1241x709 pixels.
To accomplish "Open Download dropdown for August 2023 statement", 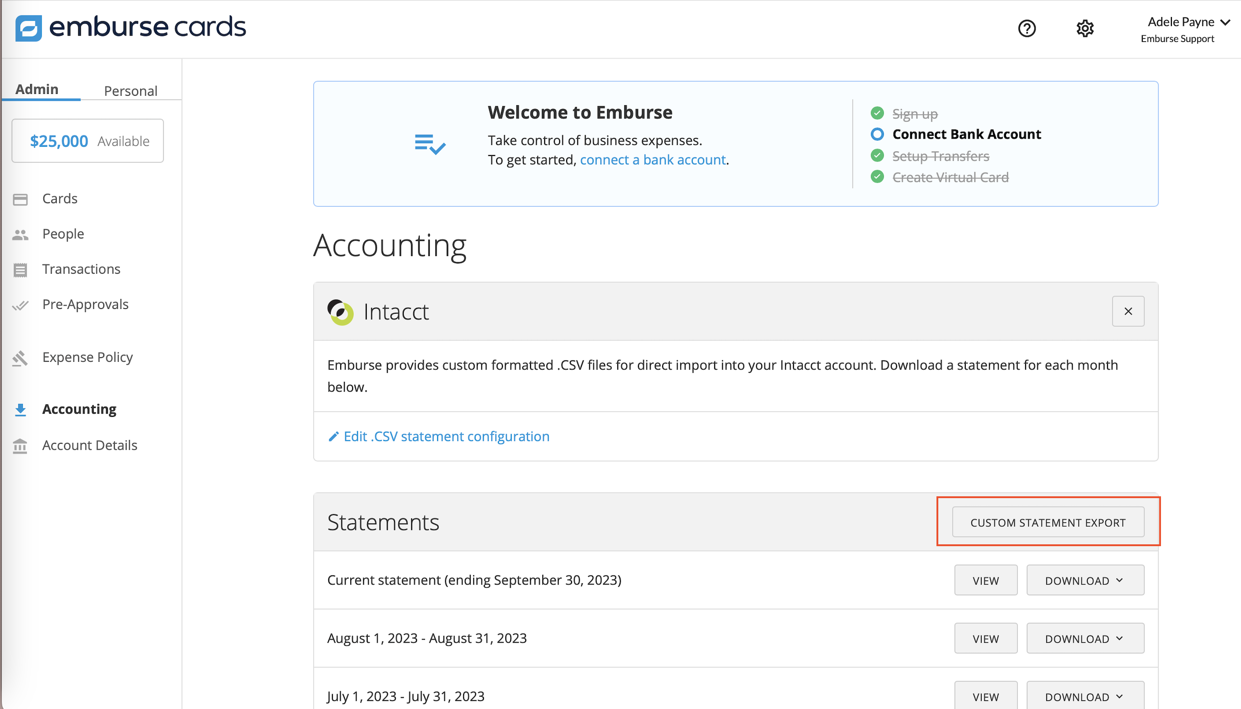I will (1085, 638).
